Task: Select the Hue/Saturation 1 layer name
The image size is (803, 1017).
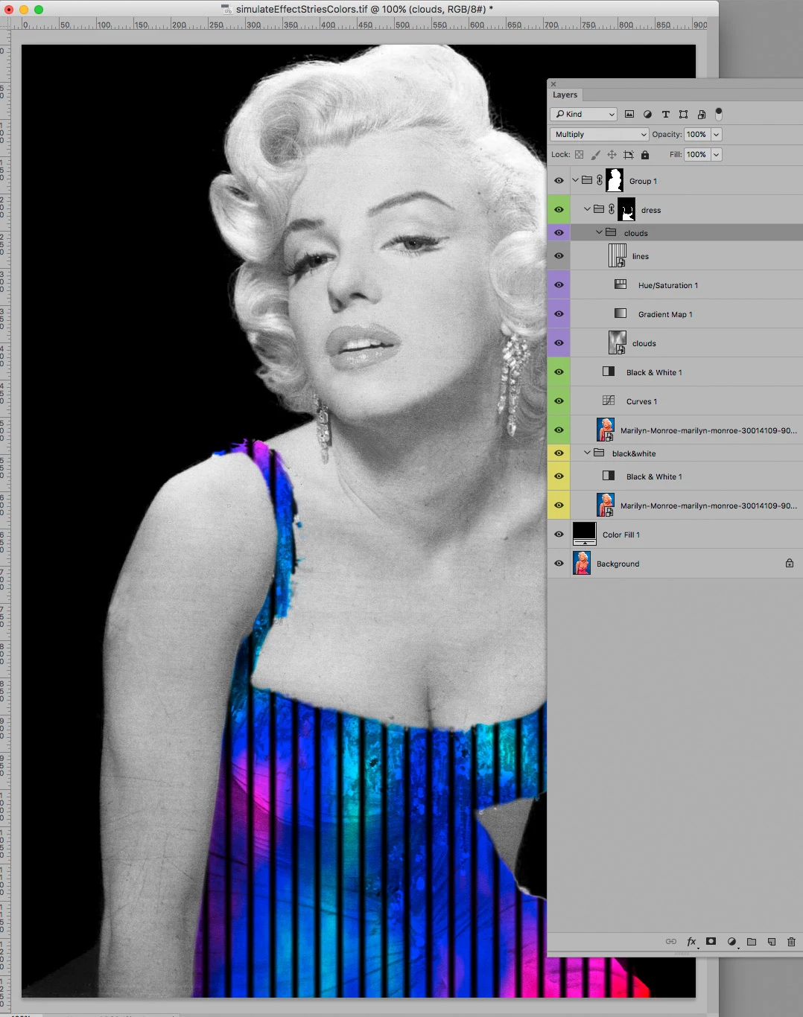Action: pyautogui.click(x=668, y=285)
